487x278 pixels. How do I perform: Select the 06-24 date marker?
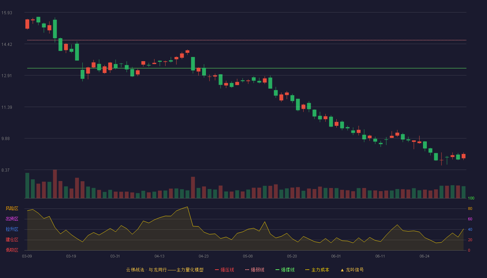tap(424, 256)
